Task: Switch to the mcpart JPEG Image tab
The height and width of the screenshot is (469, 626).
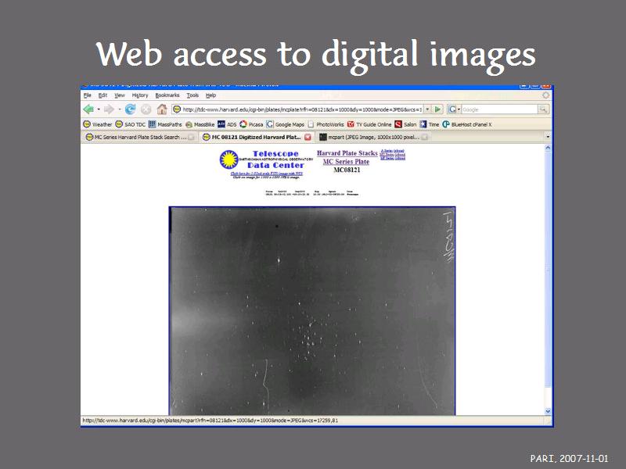Action: tap(373, 138)
